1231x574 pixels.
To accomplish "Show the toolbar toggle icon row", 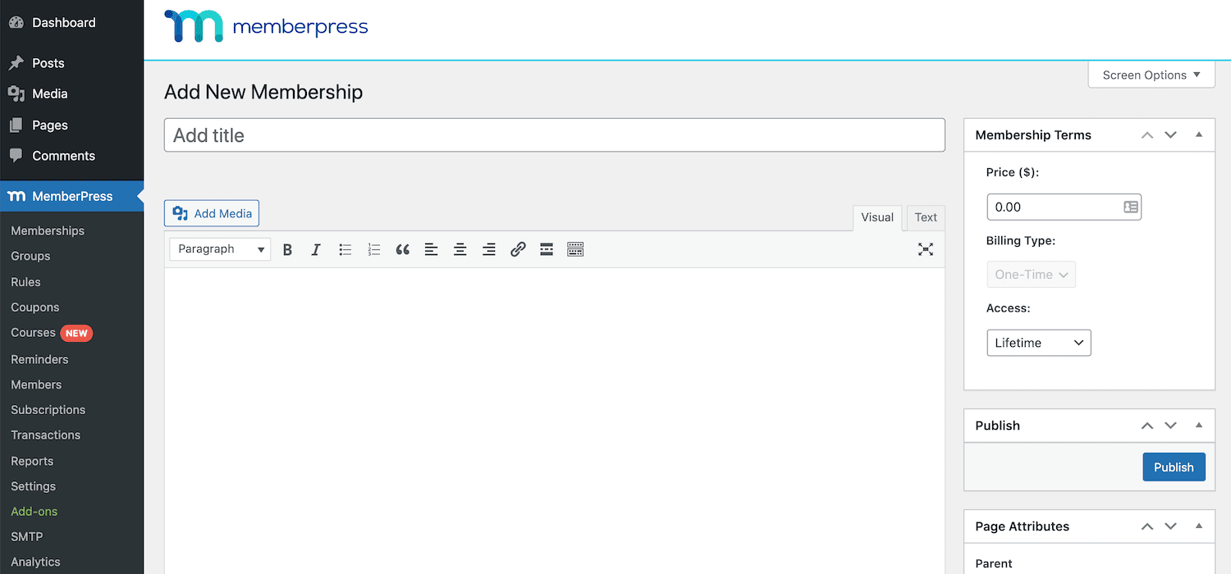I will coord(575,250).
